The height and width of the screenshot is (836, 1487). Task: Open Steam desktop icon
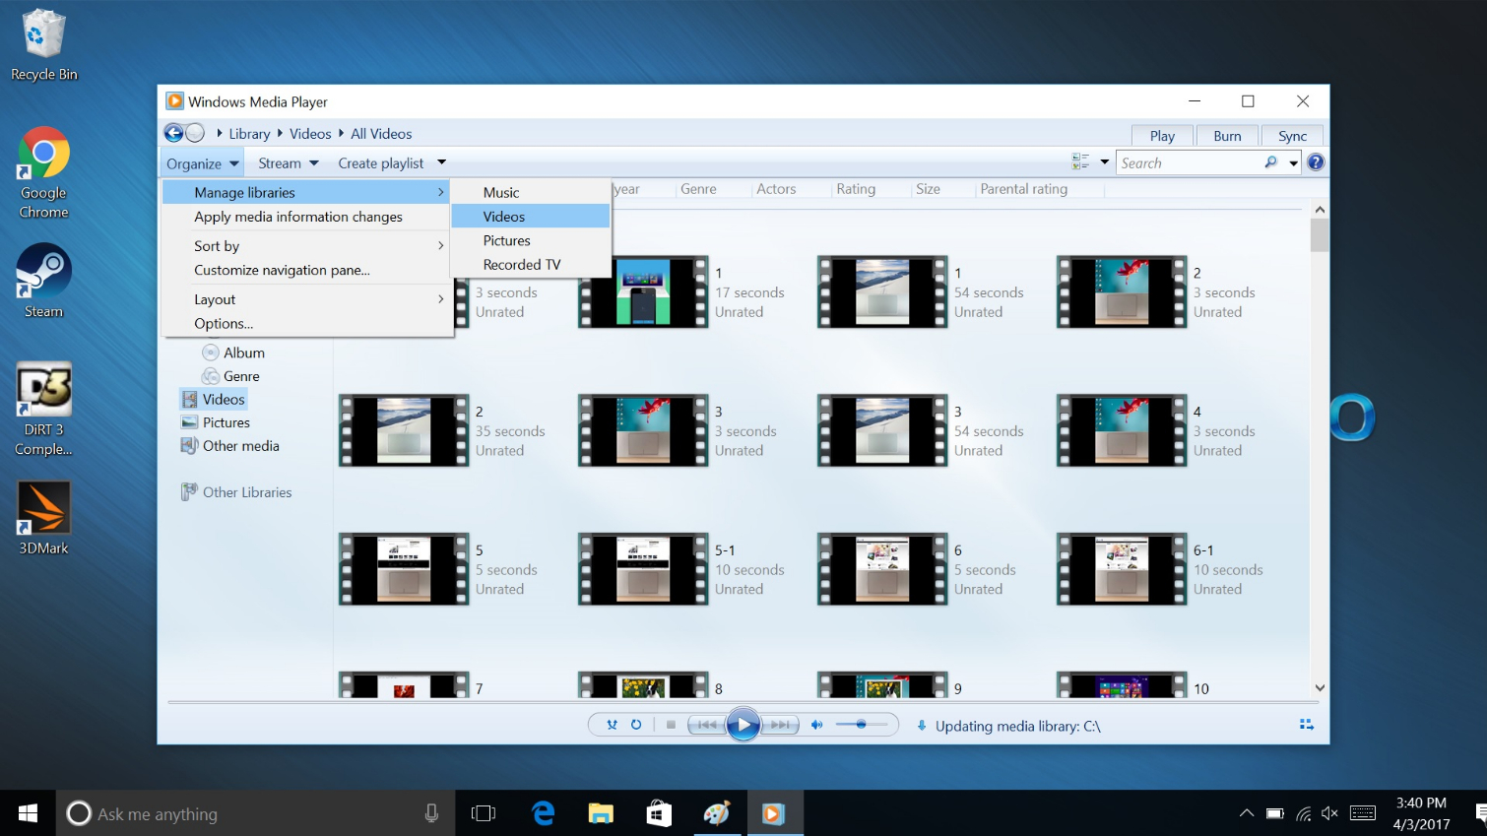pyautogui.click(x=43, y=282)
